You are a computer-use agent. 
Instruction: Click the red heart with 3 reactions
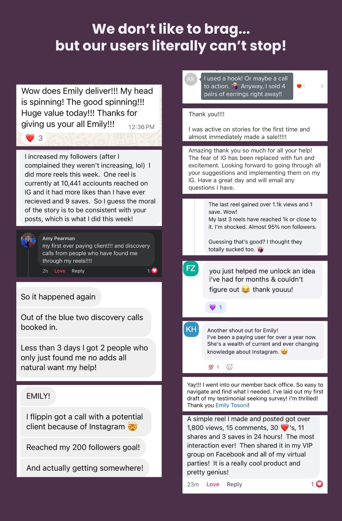34,138
